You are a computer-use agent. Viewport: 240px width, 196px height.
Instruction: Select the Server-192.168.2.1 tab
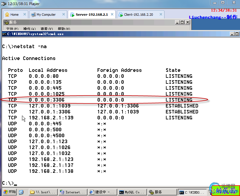pos(92,15)
